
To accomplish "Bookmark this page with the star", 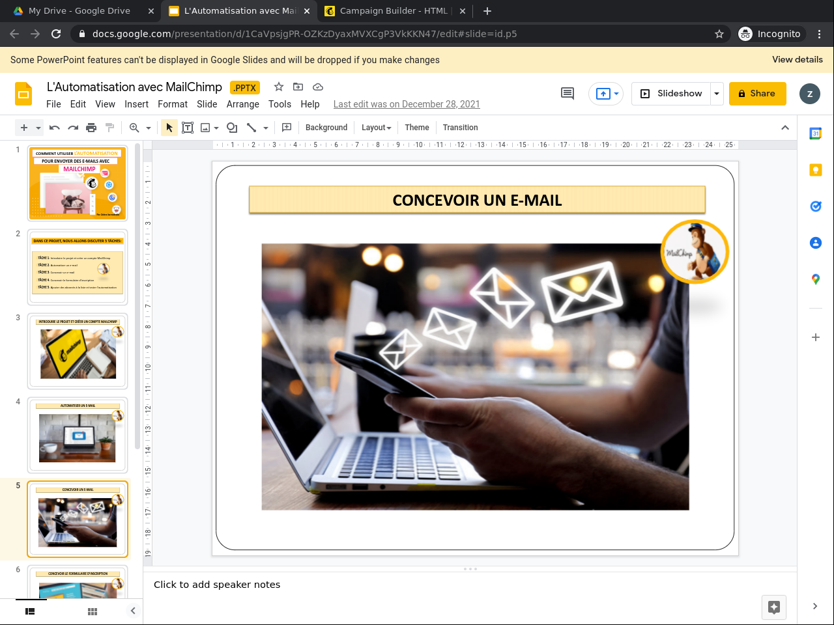I will (x=719, y=34).
